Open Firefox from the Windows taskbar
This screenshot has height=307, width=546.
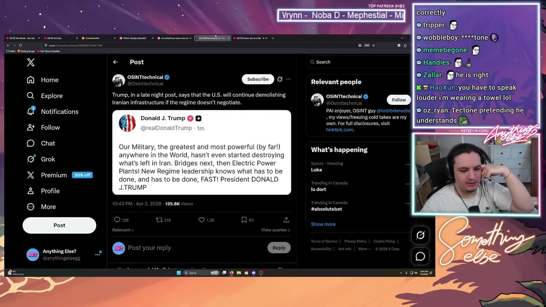pyautogui.click(x=231, y=273)
